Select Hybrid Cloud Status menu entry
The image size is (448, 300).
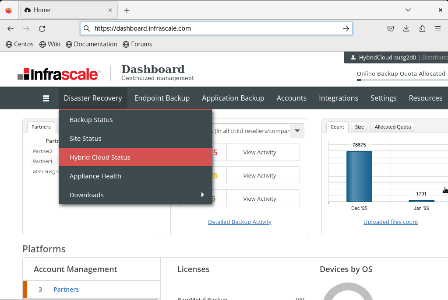[100, 157]
